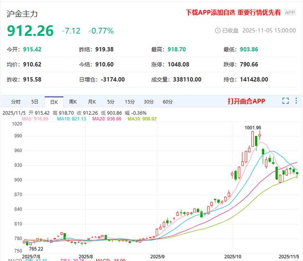Click the -7.12 price change value
This screenshot has width=303, height=261.
pos(71,31)
